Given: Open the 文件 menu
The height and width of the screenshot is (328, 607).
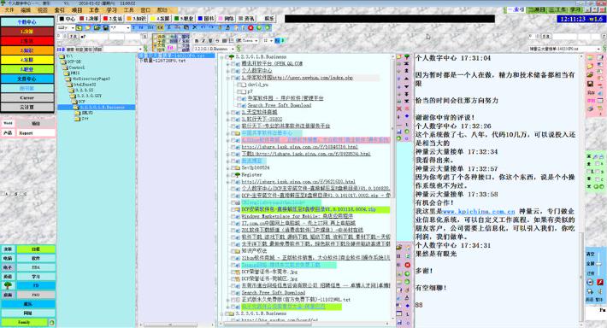Looking at the screenshot, I should (x=9, y=10).
